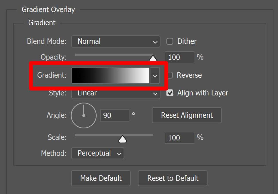The width and height of the screenshot is (278, 194).
Task: Click the Make Default button
Action: click(x=101, y=178)
